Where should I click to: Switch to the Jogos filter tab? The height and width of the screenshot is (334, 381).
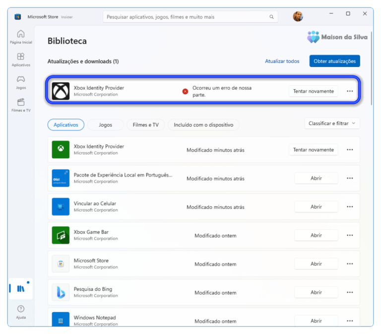[x=106, y=125]
